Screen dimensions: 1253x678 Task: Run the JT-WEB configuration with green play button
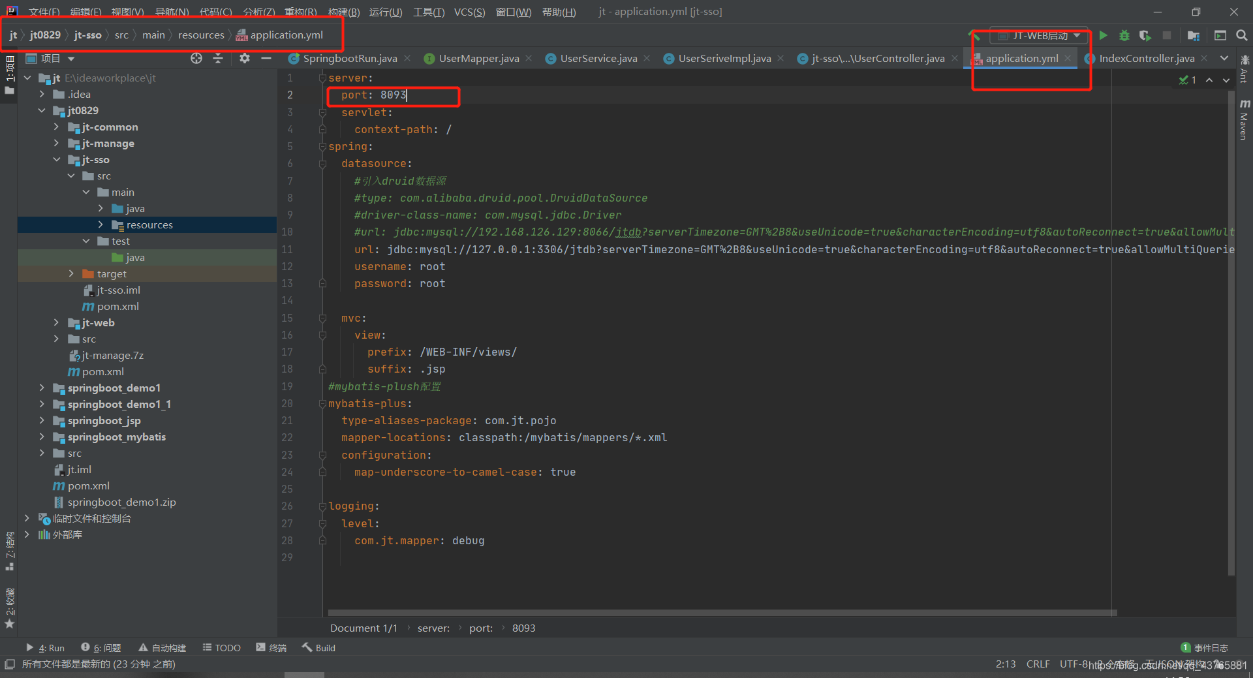1103,35
